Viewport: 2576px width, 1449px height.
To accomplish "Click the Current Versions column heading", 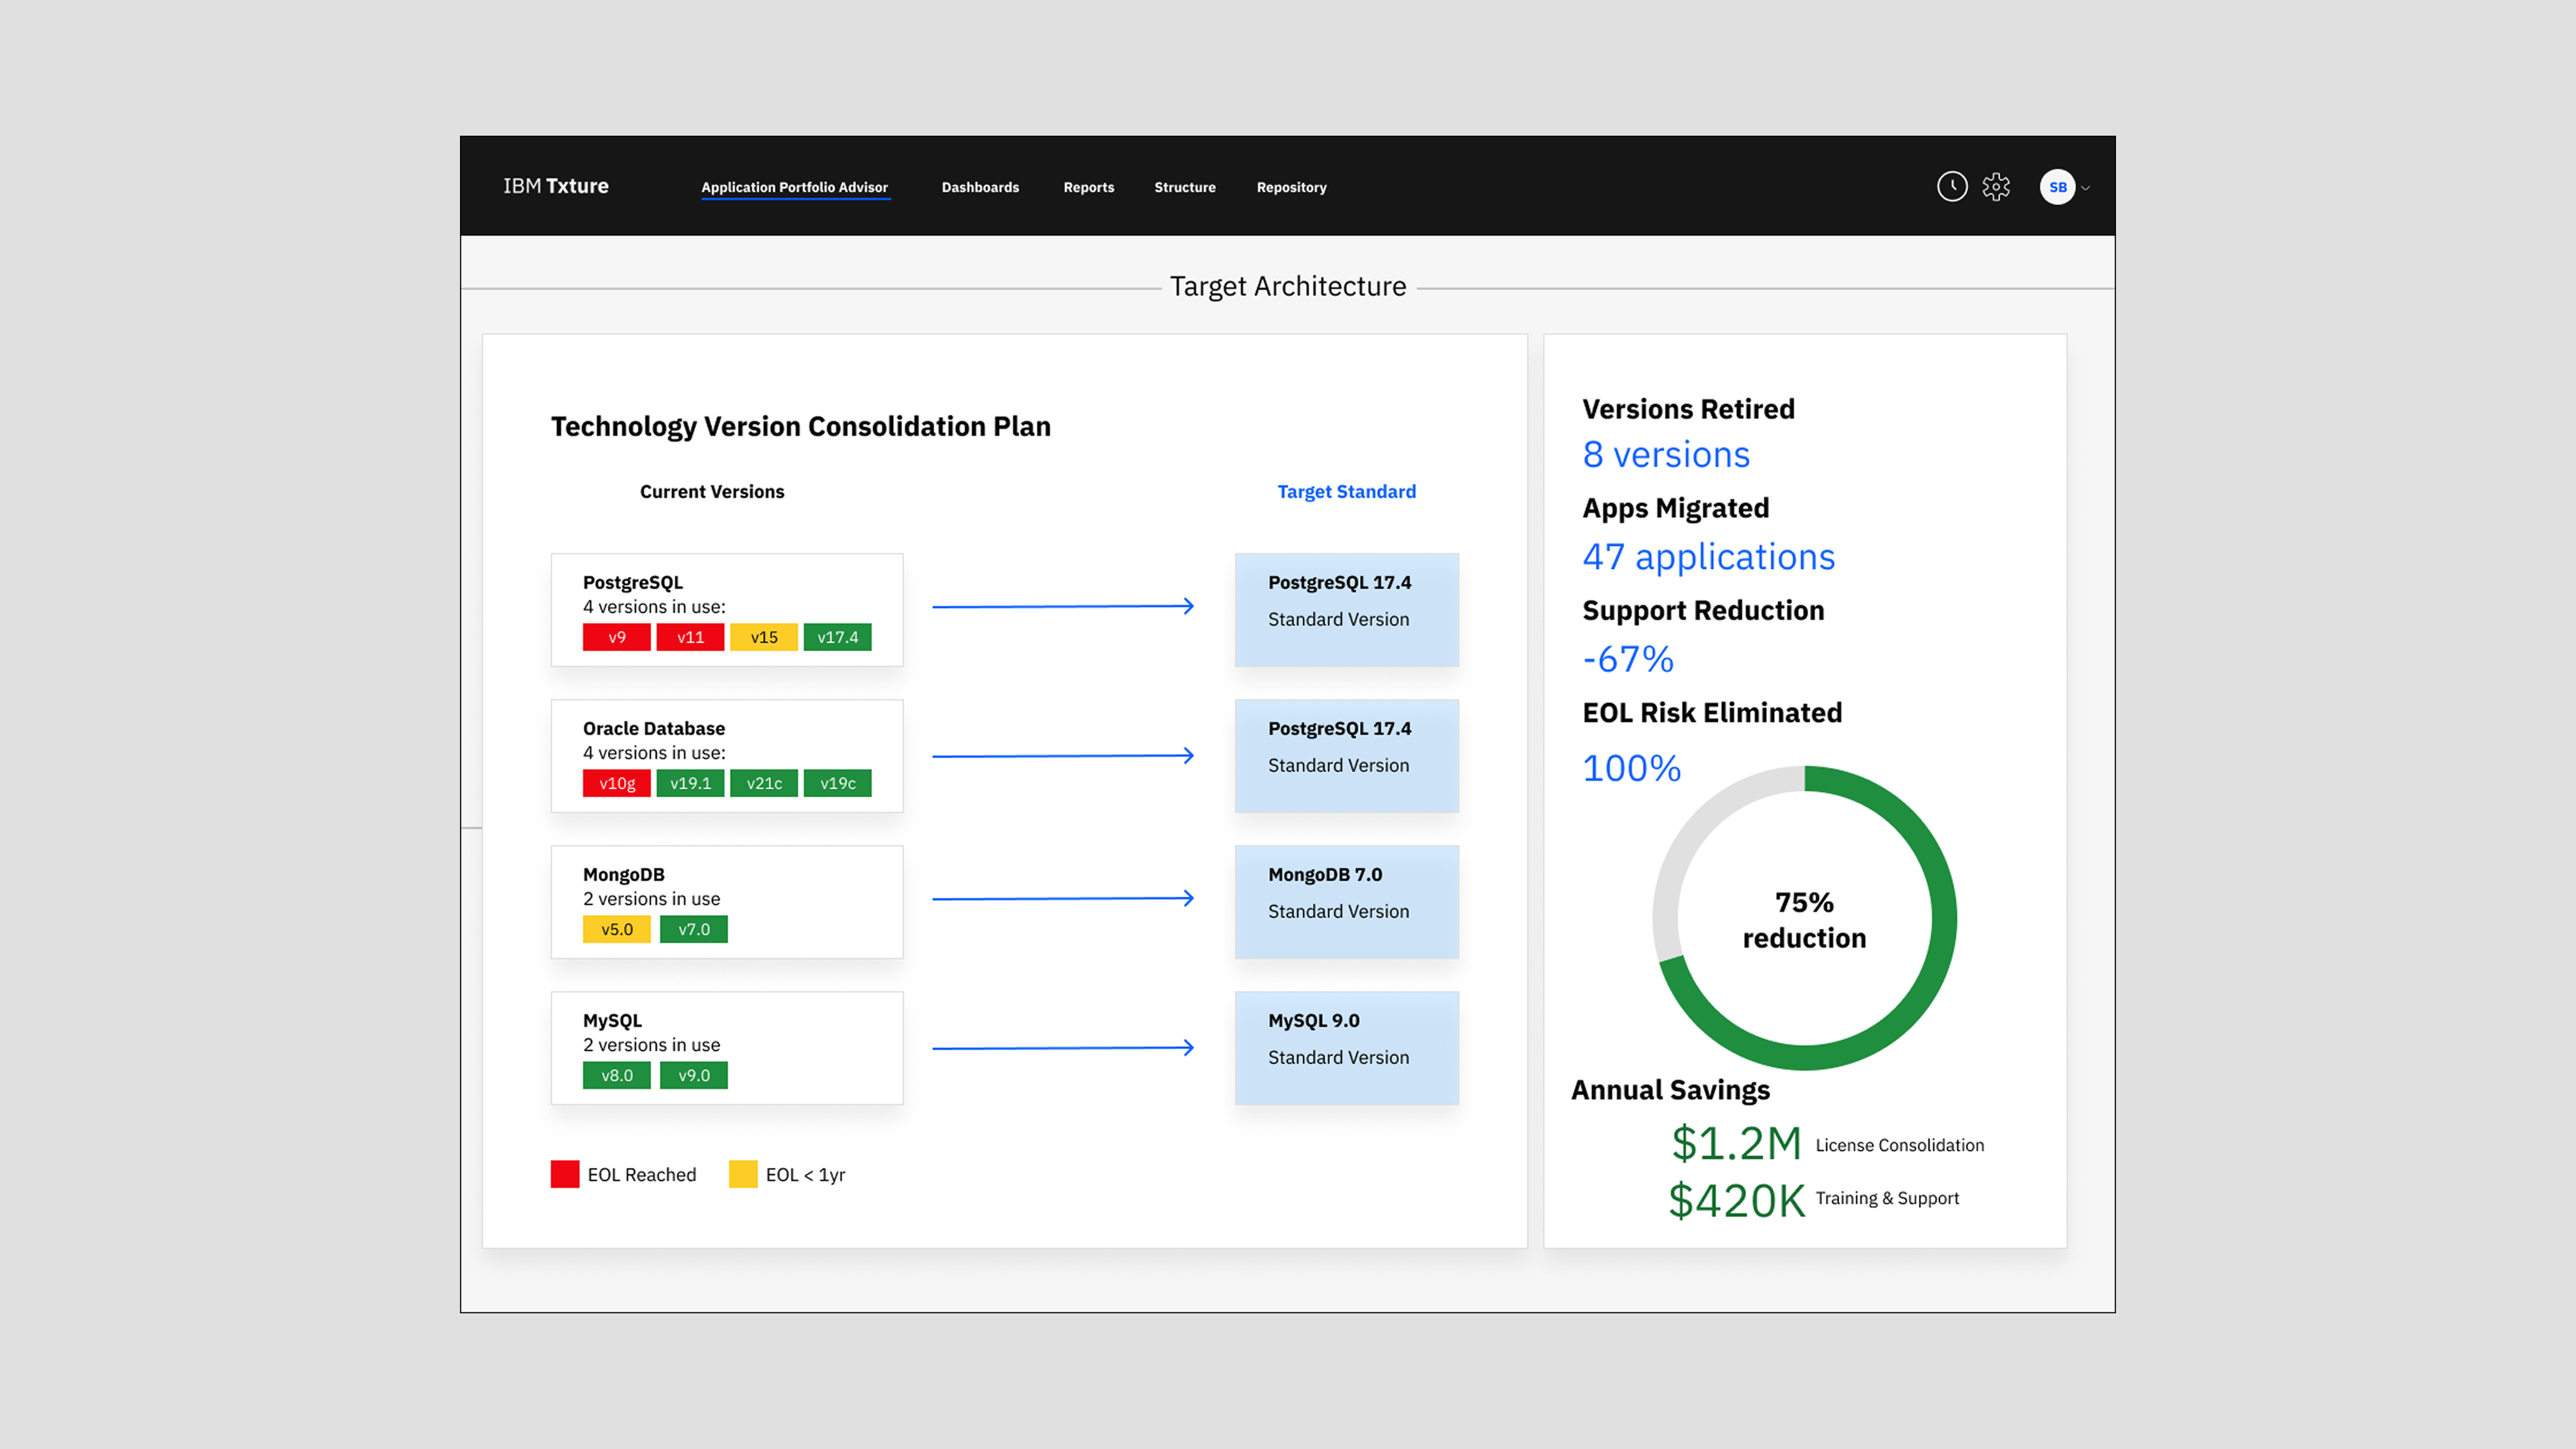I will pyautogui.click(x=712, y=491).
